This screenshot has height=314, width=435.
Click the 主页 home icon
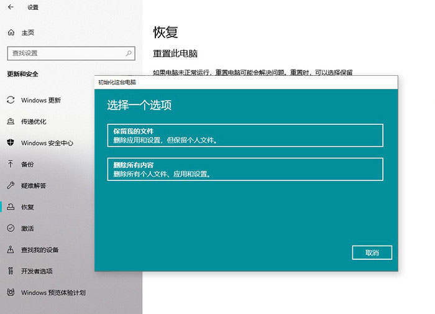coord(11,32)
